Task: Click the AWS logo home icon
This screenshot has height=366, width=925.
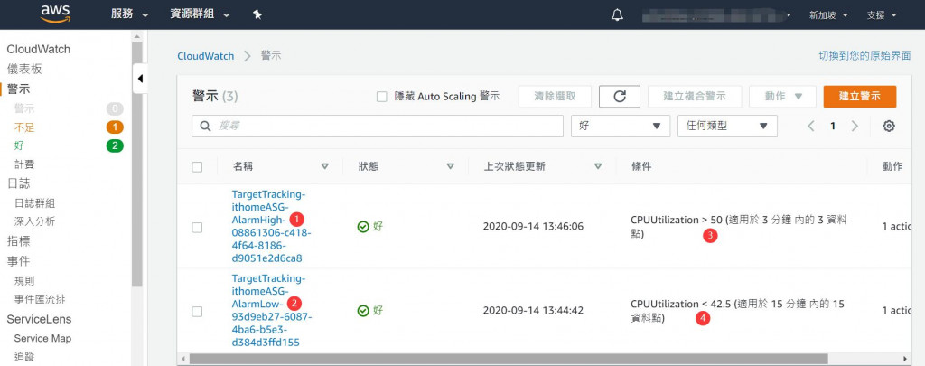Action: pyautogui.click(x=55, y=14)
